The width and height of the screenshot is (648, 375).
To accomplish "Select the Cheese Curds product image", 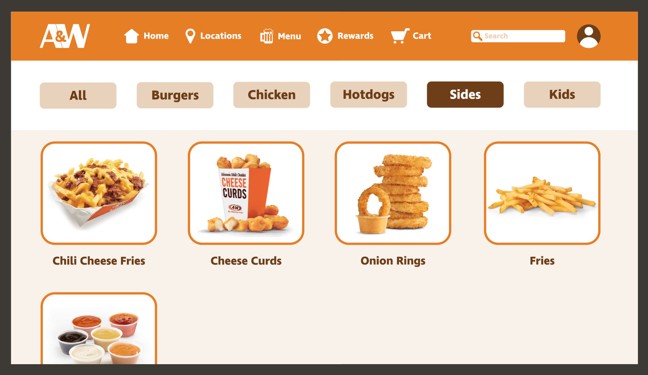I will pos(246,193).
